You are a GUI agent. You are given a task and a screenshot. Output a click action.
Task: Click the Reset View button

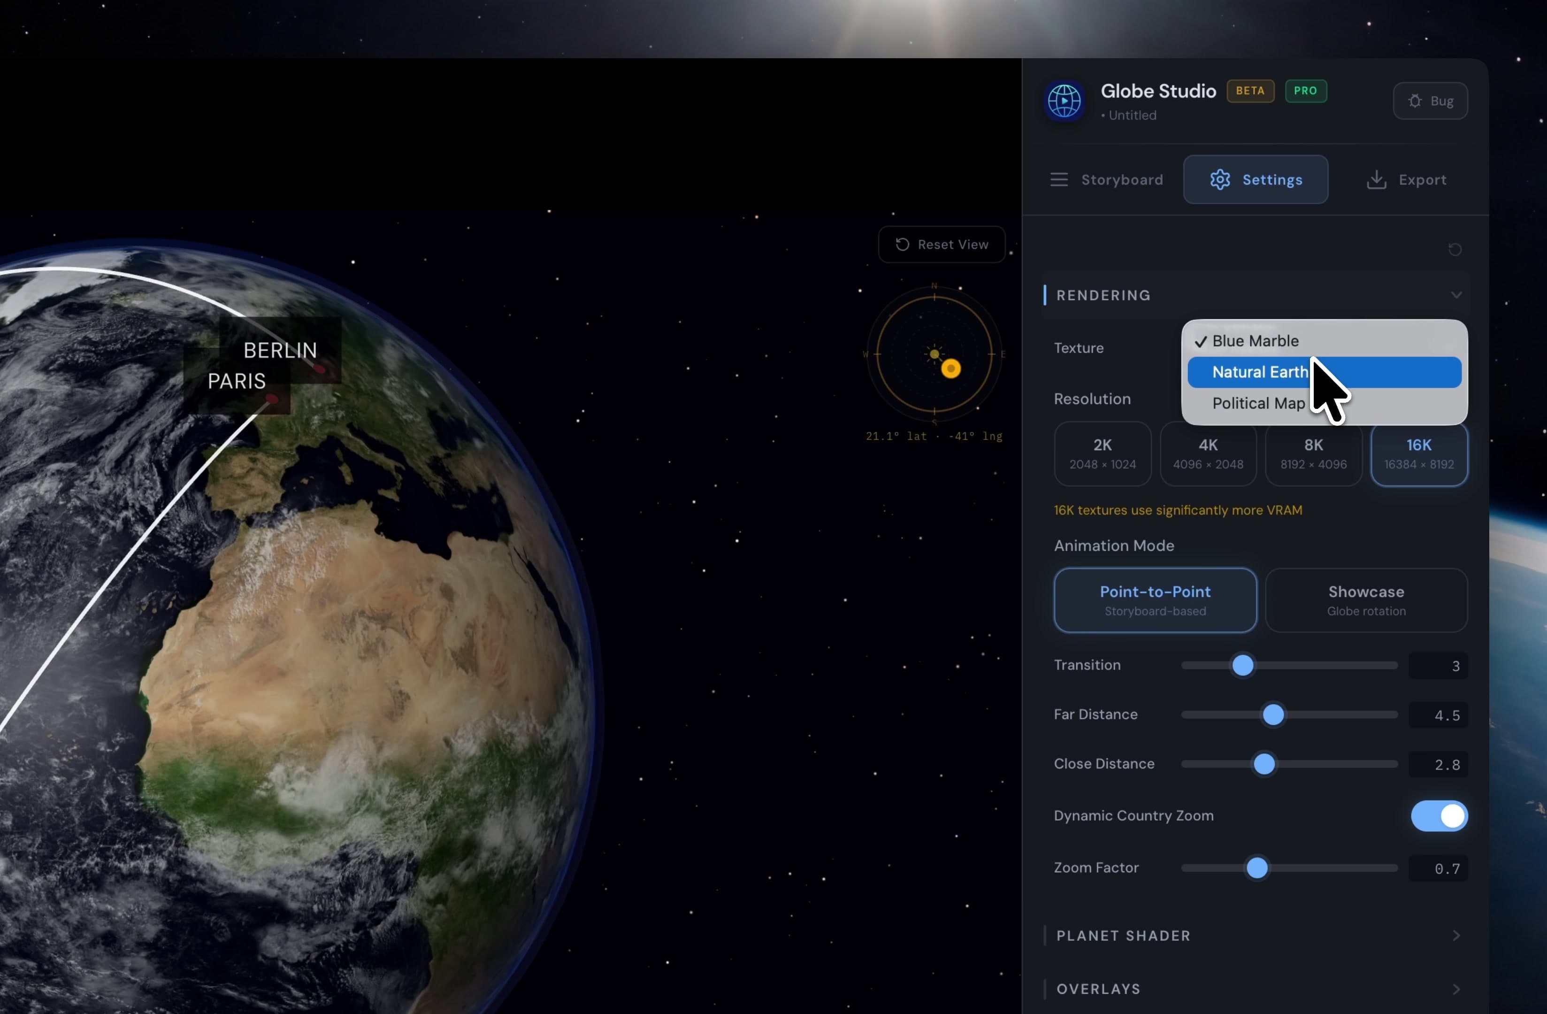tap(941, 245)
